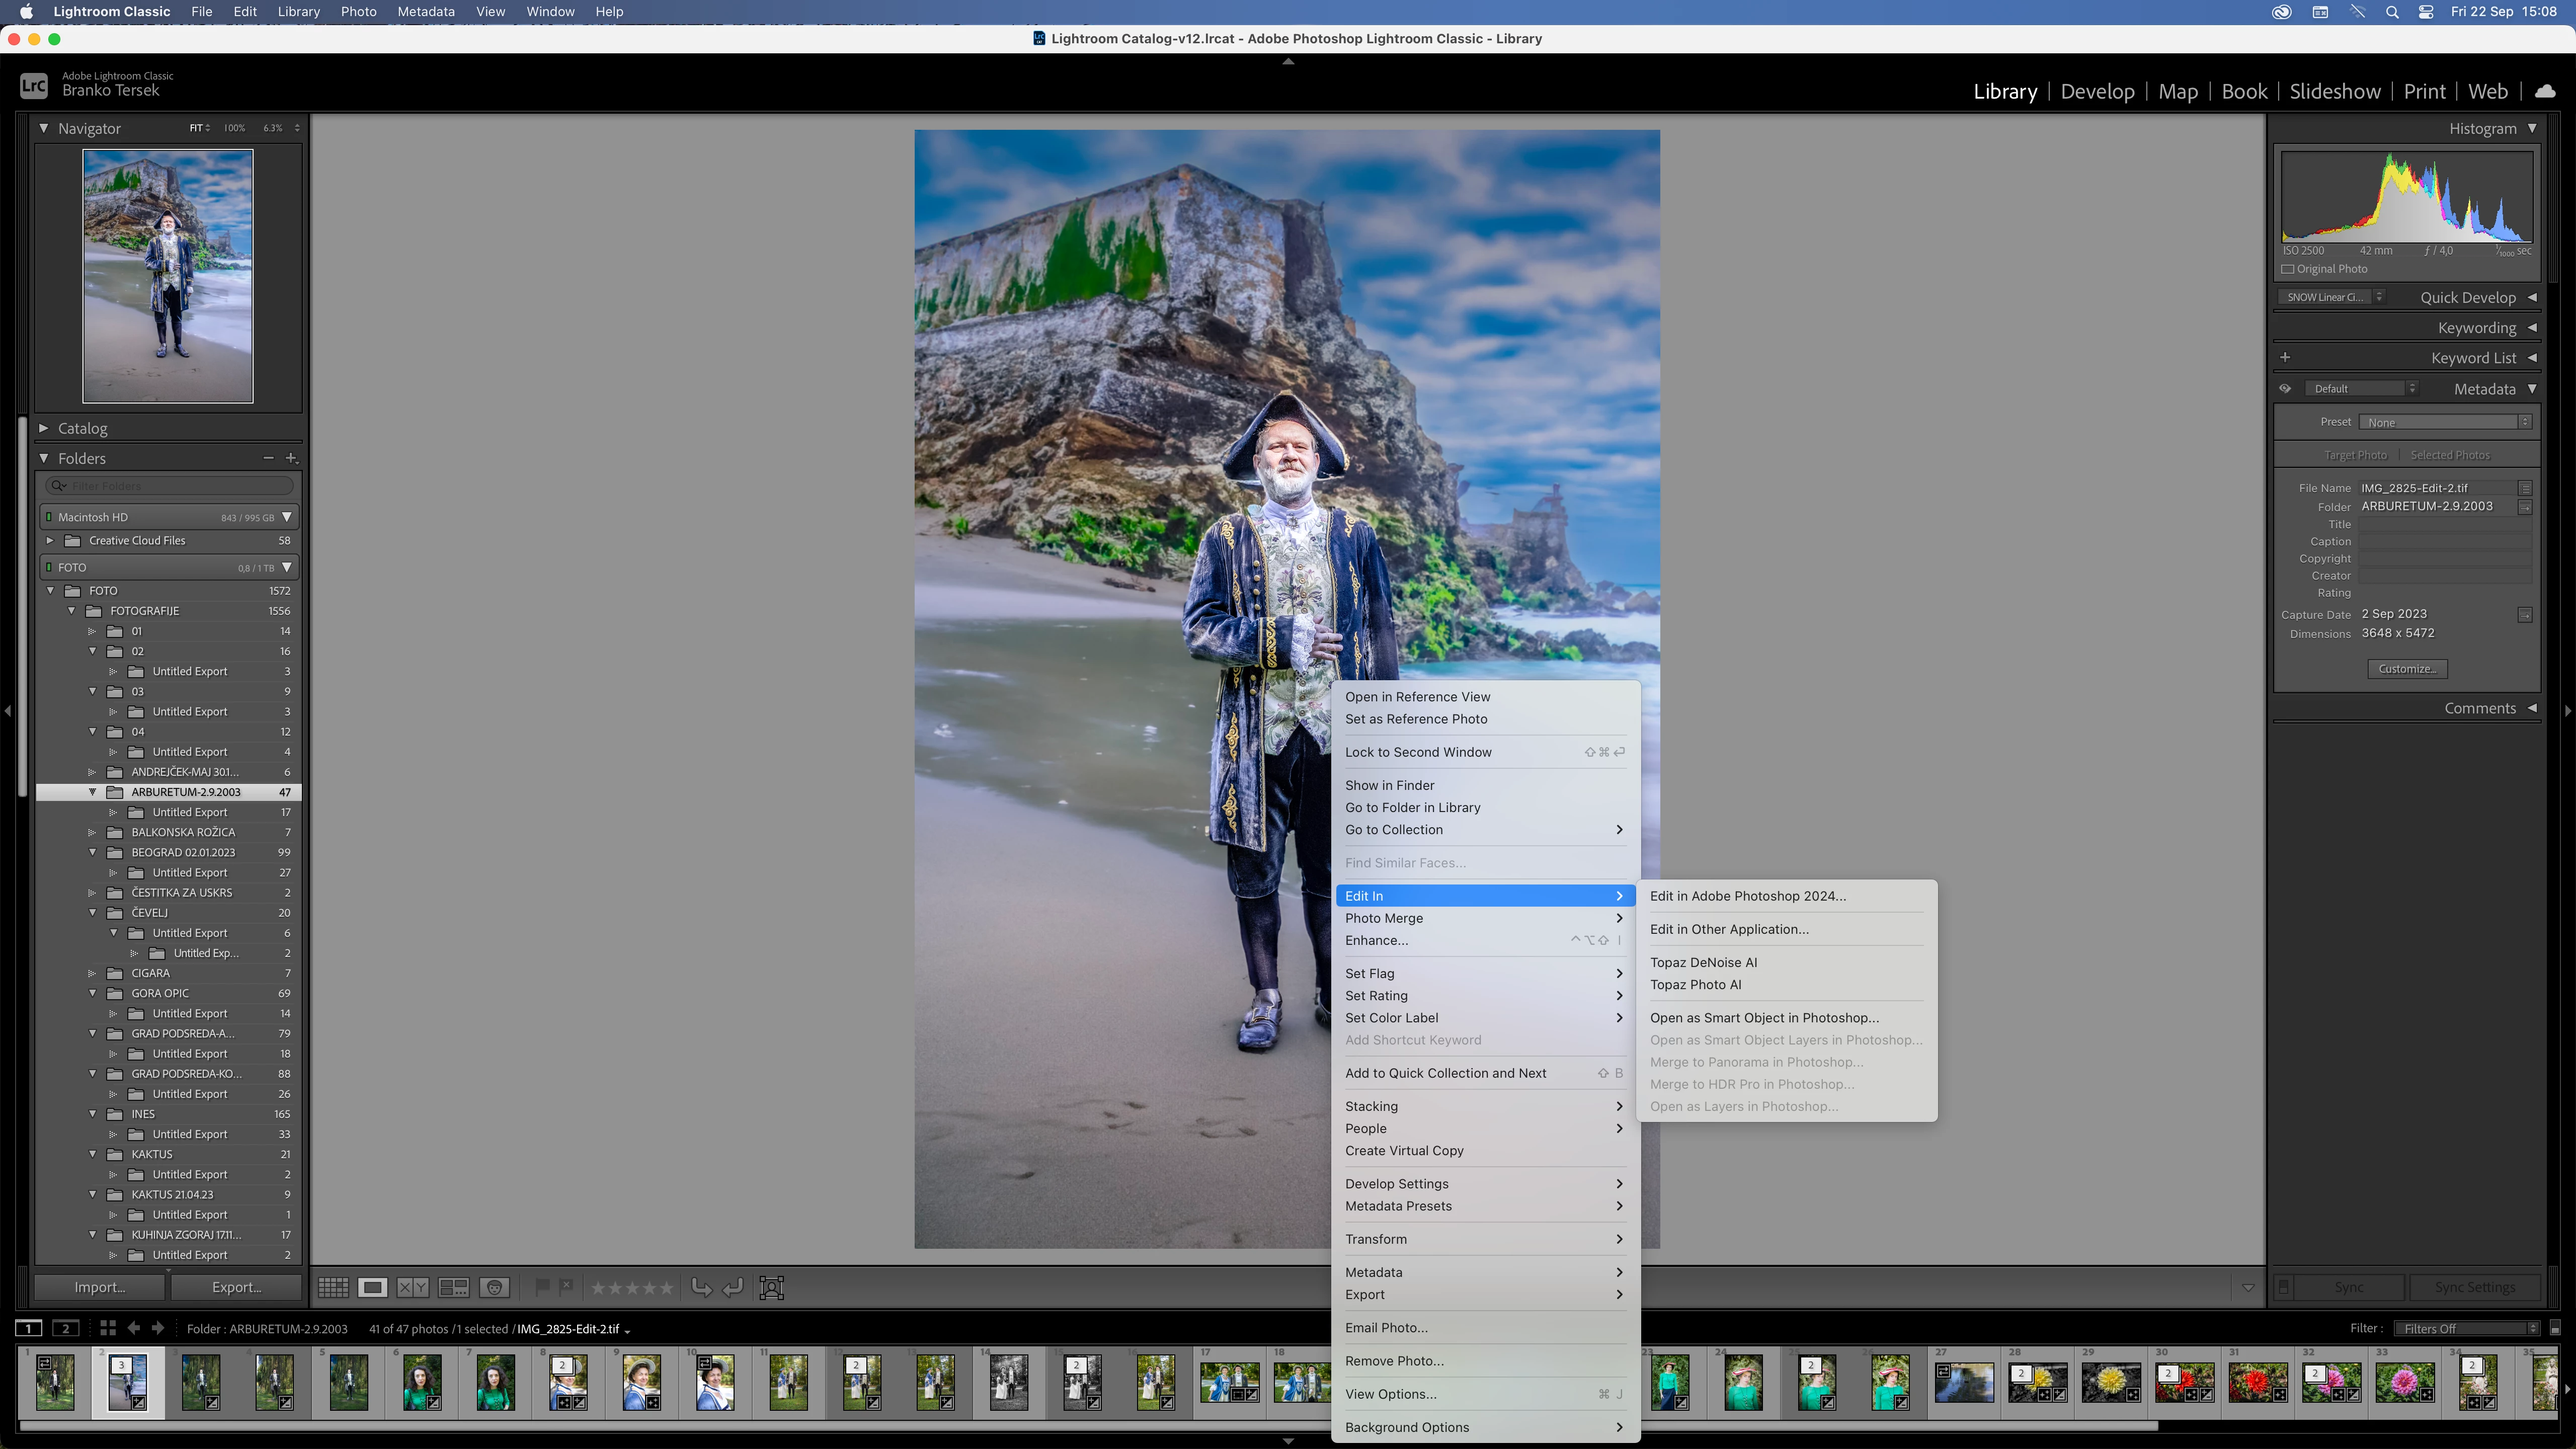Screen dimensions: 2576x1449
Task: Open Compare view (XY) icon
Action: (412, 1288)
